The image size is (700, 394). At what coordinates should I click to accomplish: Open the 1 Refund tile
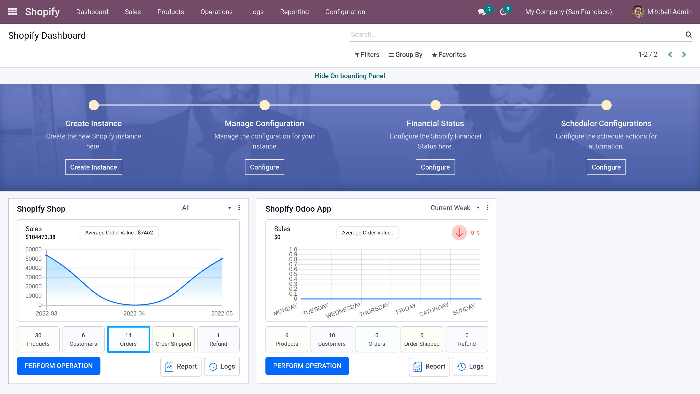coord(218,339)
